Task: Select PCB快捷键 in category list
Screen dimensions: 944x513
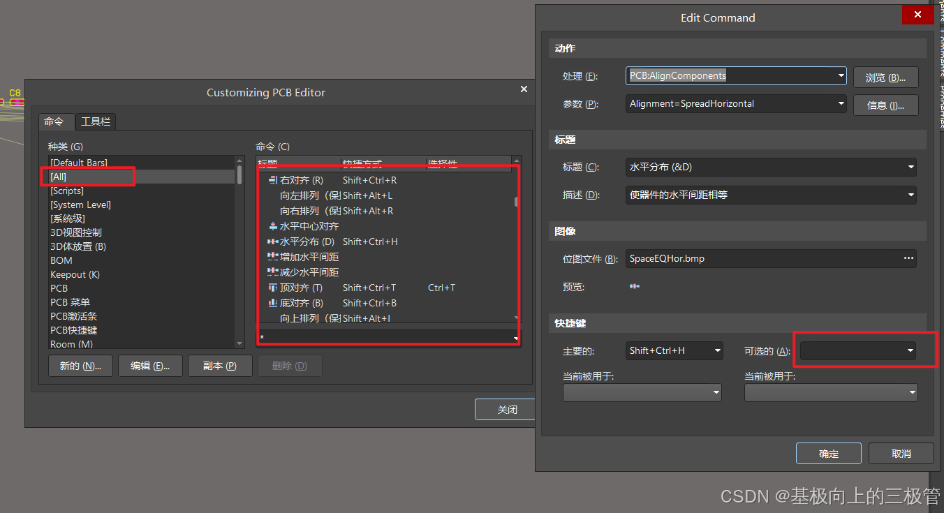Action: 142,330
